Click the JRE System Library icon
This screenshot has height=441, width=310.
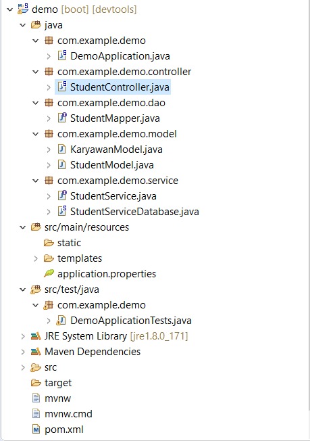pos(36,335)
